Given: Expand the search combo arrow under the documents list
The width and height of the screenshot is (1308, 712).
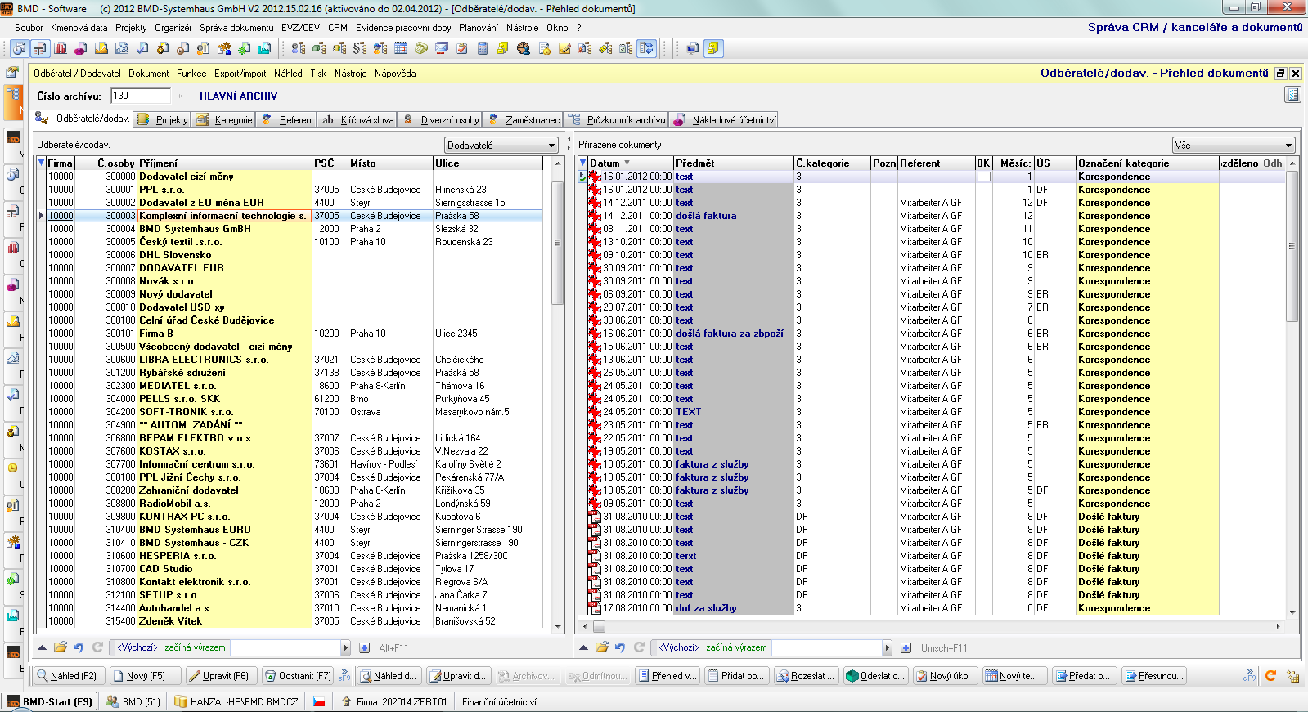Looking at the screenshot, I should coord(887,648).
